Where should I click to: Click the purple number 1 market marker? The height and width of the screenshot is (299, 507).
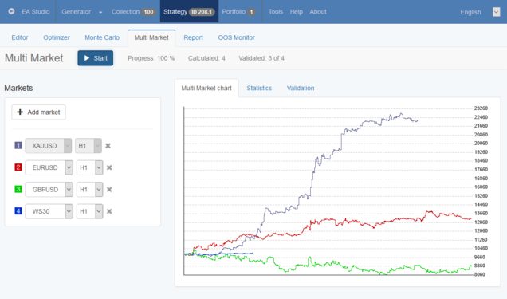click(18, 145)
